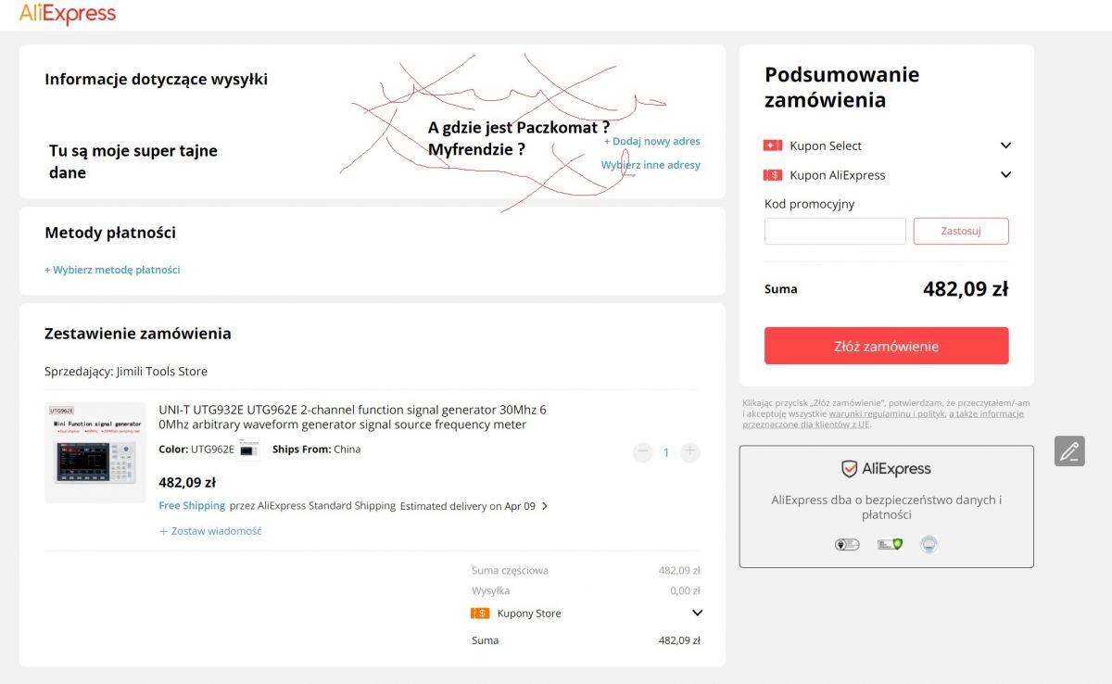Click the red Kupon AliExpress coupon icon
The height and width of the screenshot is (684, 1112).
click(773, 174)
